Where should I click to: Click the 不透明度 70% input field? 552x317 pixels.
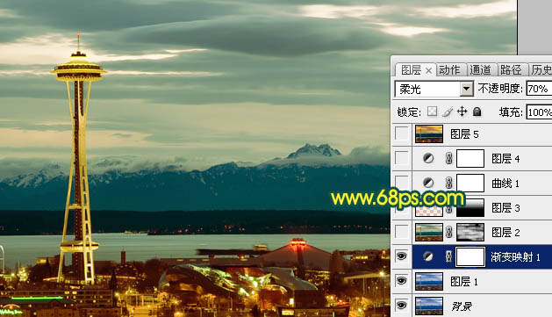(x=539, y=89)
